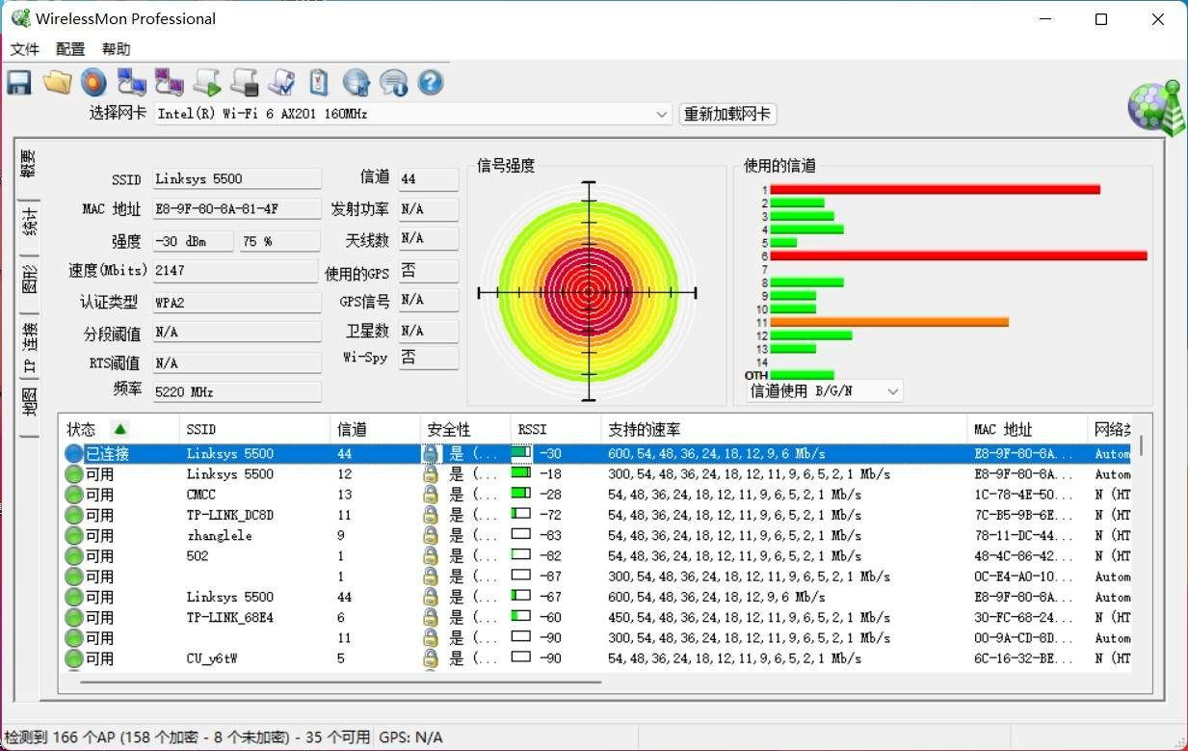Click the globe toolbar icon
The height and width of the screenshot is (751, 1188).
tap(356, 82)
